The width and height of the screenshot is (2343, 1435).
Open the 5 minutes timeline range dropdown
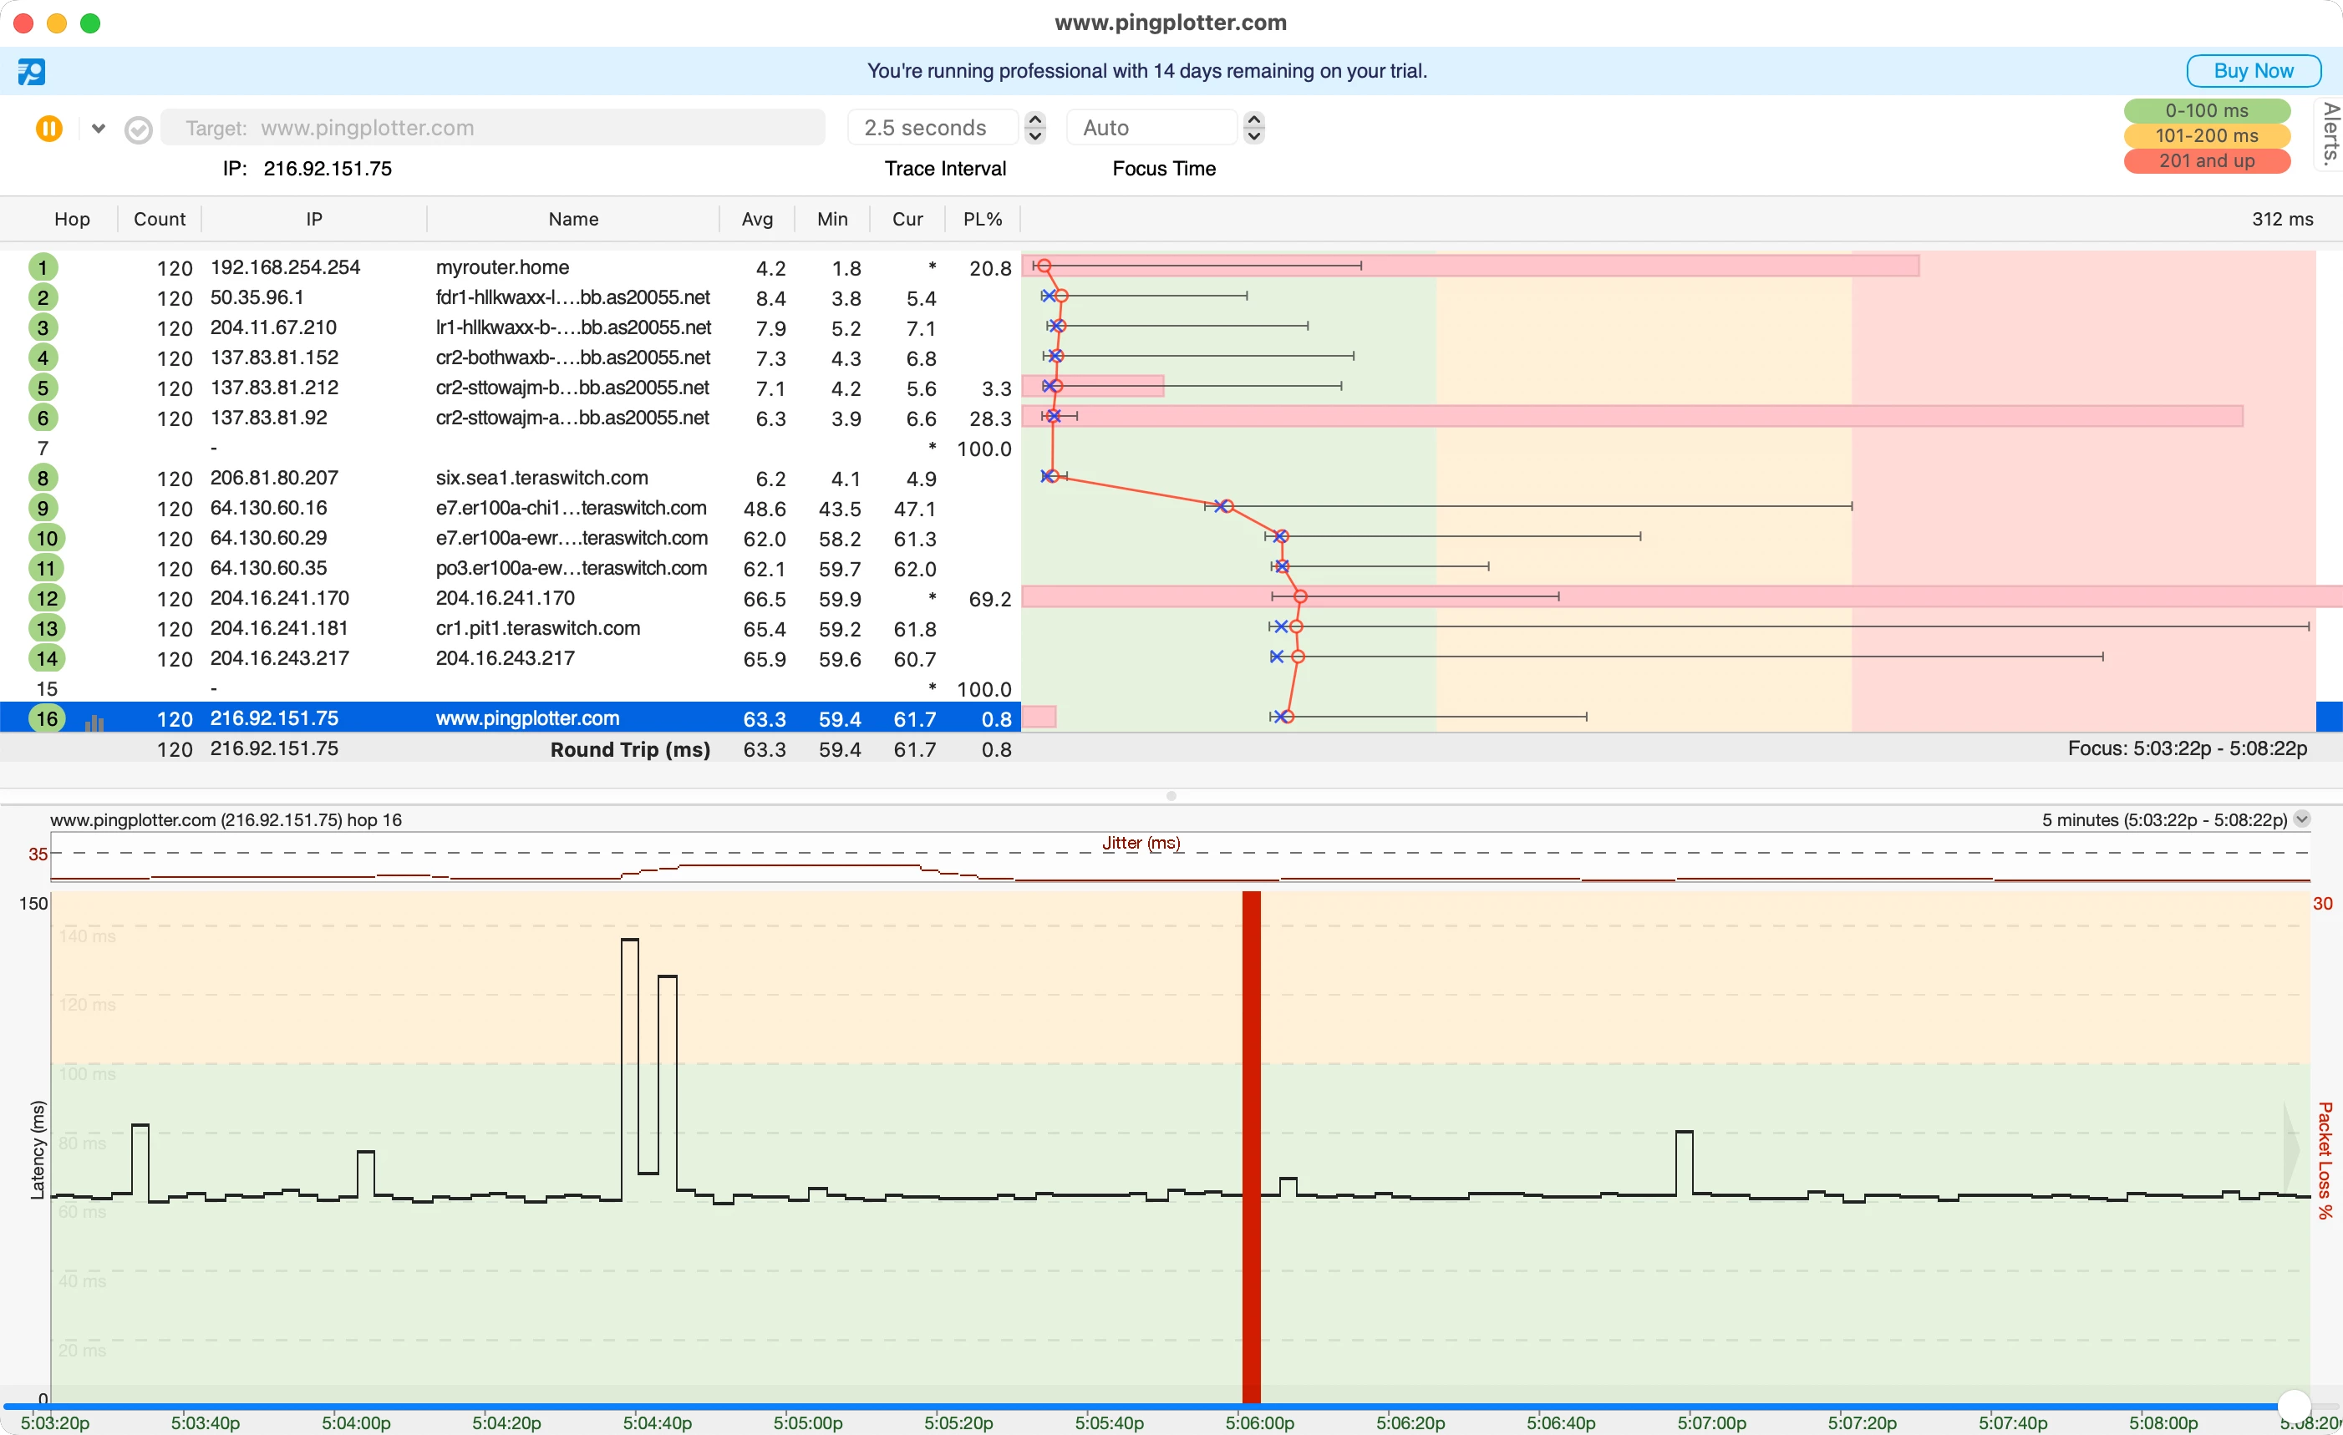coord(2302,819)
